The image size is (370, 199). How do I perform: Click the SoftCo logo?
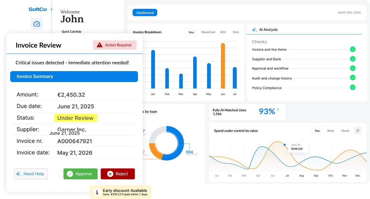(38, 9)
